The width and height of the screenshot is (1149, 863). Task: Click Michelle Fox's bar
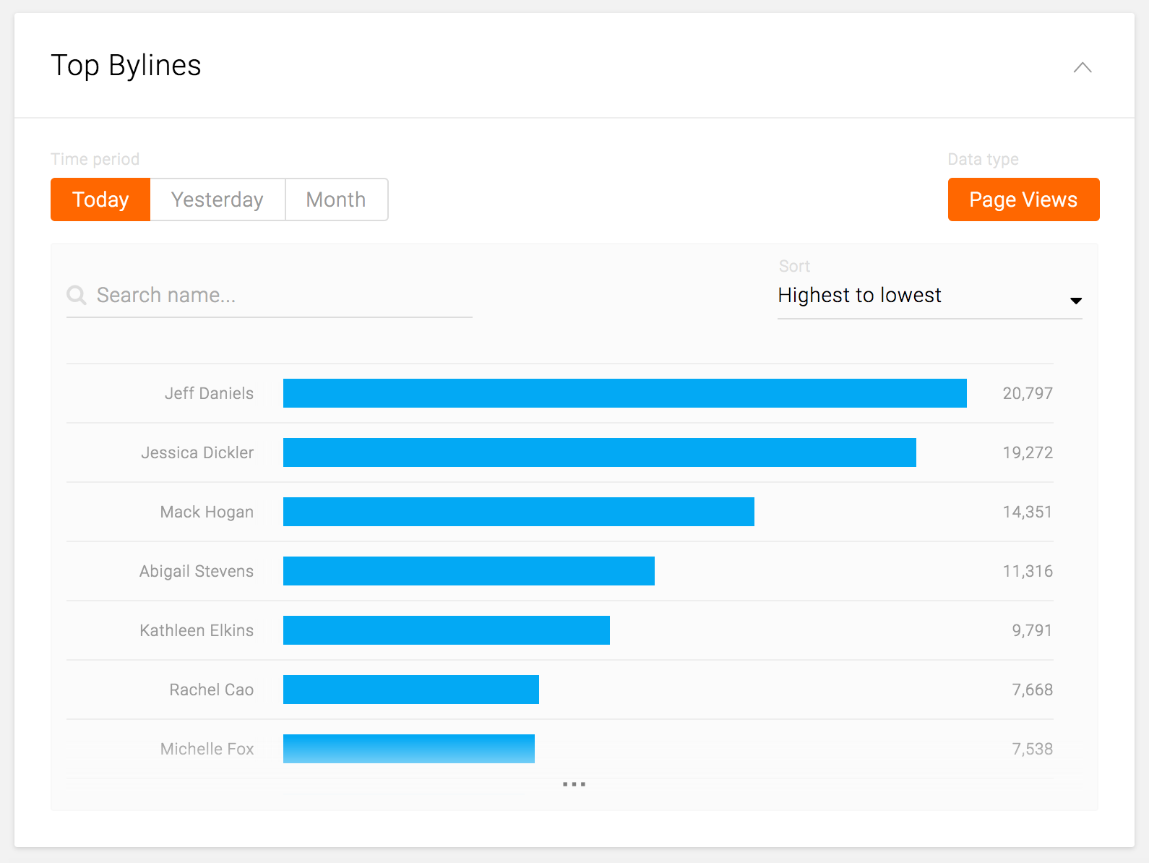[408, 749]
